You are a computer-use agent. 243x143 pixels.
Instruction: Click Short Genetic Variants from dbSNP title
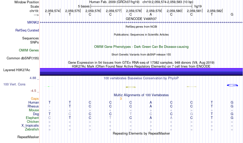(x=141, y=54)
